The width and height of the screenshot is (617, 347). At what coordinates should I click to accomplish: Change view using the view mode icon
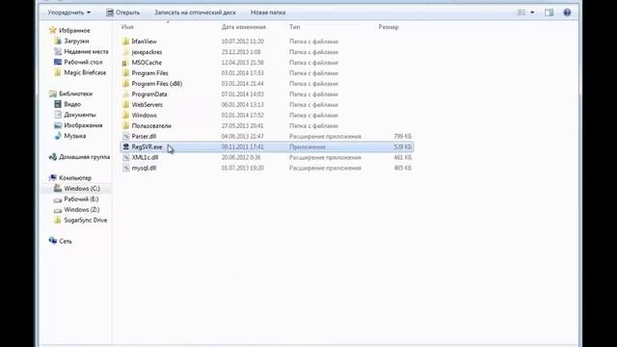click(521, 13)
